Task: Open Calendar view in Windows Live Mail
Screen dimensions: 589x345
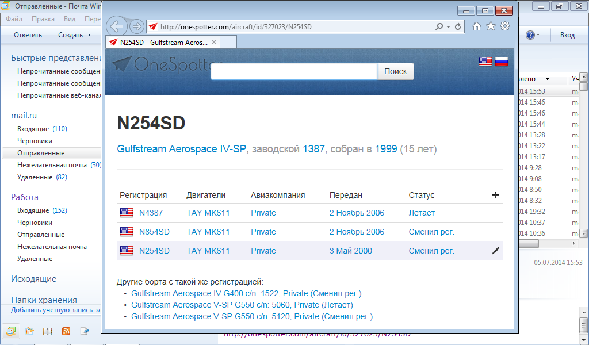Action: pyautogui.click(x=29, y=331)
